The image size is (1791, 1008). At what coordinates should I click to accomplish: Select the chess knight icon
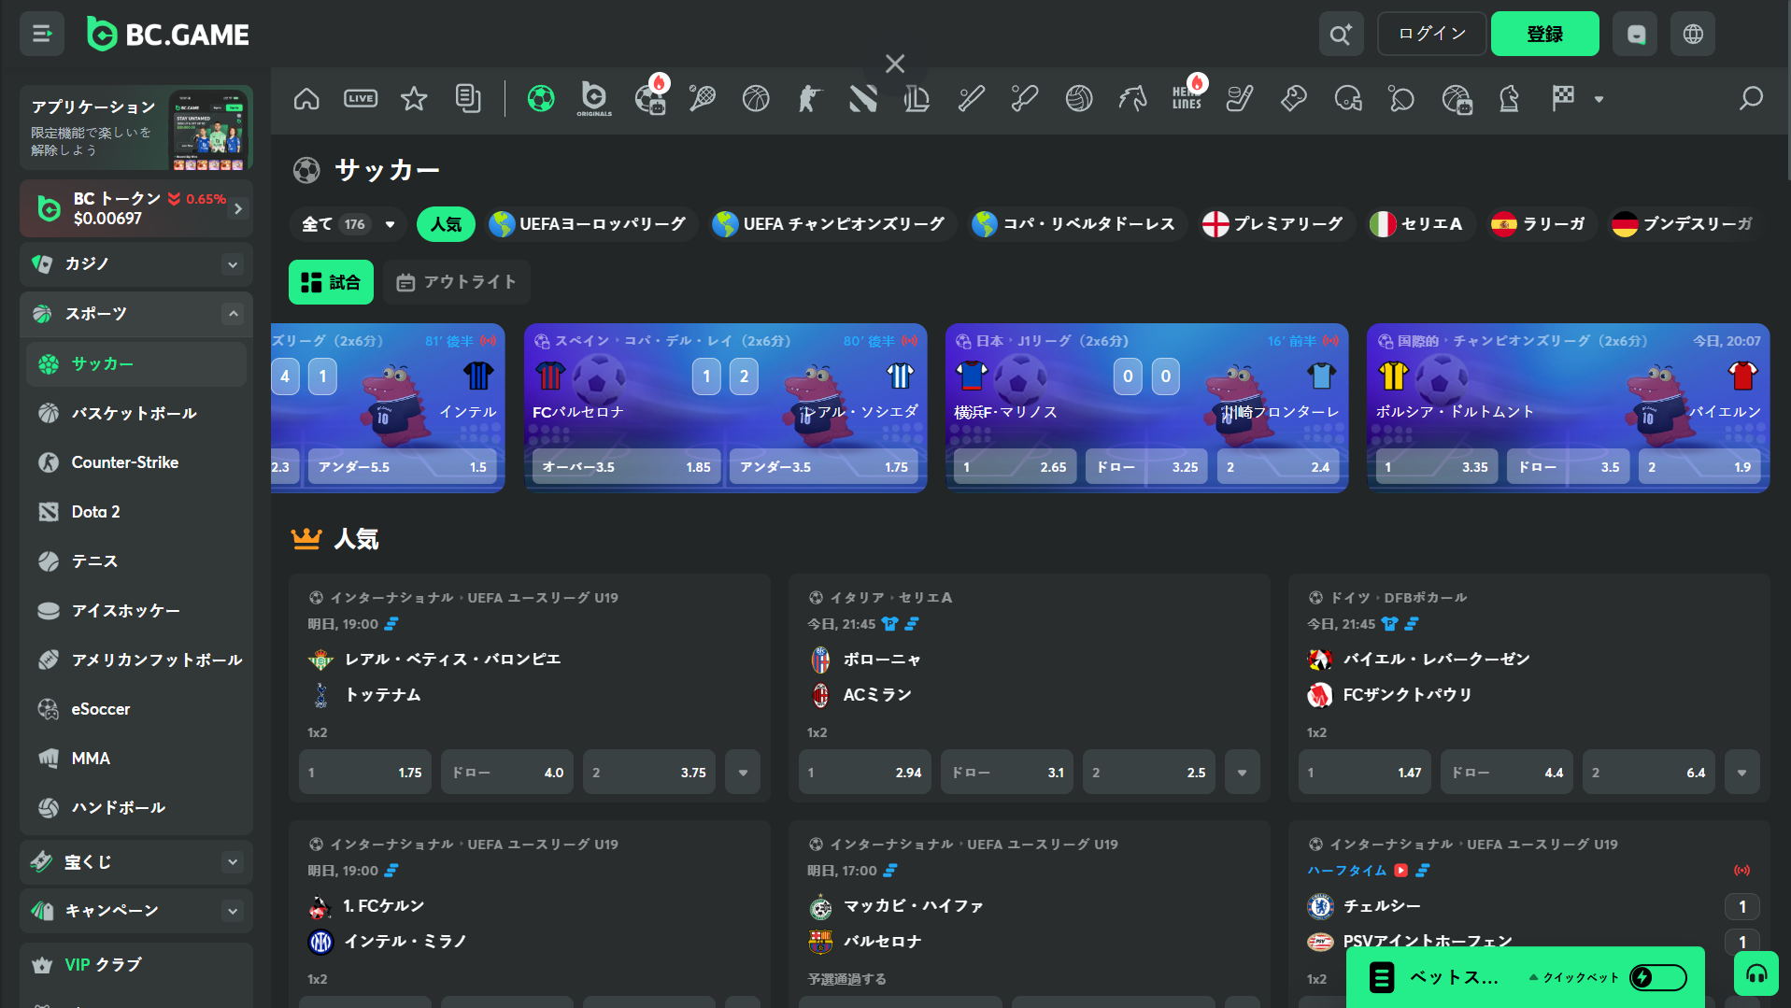point(1509,98)
